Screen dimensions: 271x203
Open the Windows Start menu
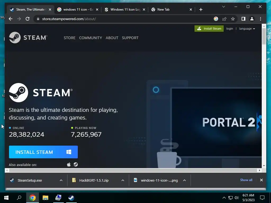tap(6, 198)
